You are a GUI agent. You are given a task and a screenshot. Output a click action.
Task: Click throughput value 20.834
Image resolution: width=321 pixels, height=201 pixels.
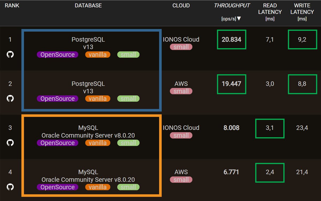[x=231, y=39]
